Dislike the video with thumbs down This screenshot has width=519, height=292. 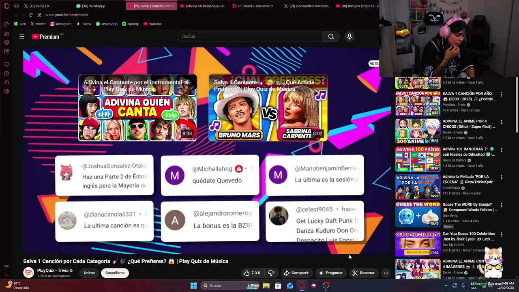271,273
